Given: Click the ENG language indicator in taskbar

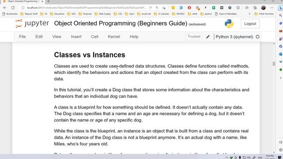Looking at the screenshot, I should [x=260, y=157].
